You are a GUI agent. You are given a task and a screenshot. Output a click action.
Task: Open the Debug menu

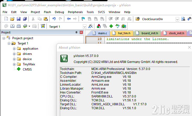coord(59,12)
